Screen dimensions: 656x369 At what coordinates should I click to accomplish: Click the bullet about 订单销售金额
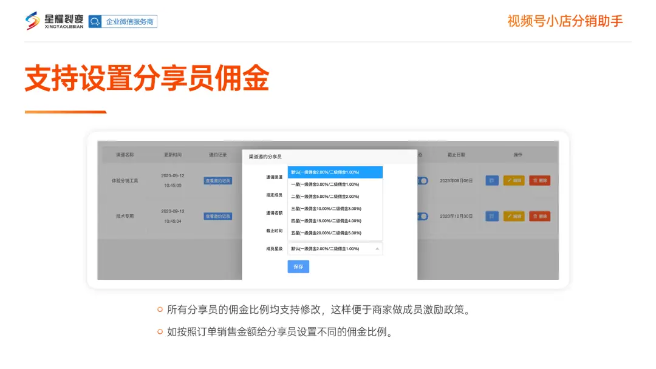(x=280, y=332)
